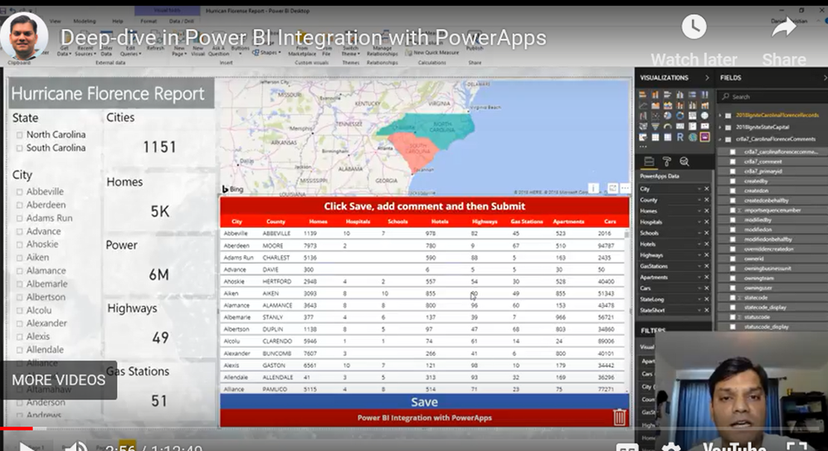Screen dimensions: 828x451
Task: Choose the pie chart visualization icon
Action: pyautogui.click(x=668, y=116)
